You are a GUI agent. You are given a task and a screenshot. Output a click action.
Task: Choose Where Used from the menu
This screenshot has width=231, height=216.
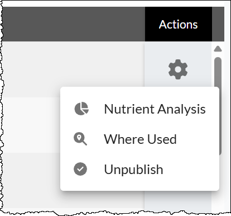[139, 139]
